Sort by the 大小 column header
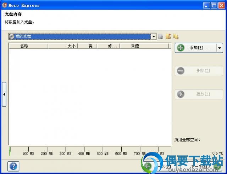 (x=63, y=46)
